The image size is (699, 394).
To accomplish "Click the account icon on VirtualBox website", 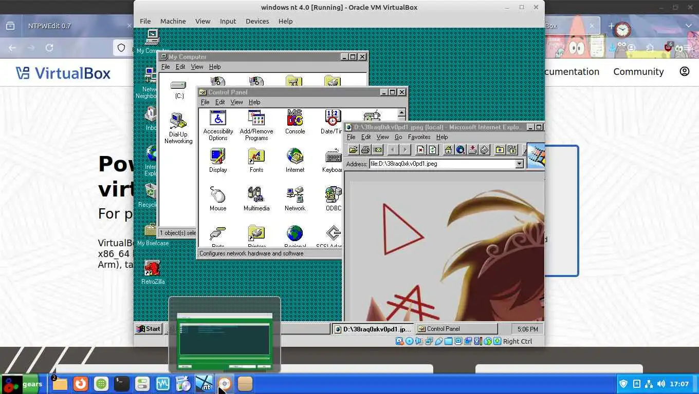I will (685, 71).
